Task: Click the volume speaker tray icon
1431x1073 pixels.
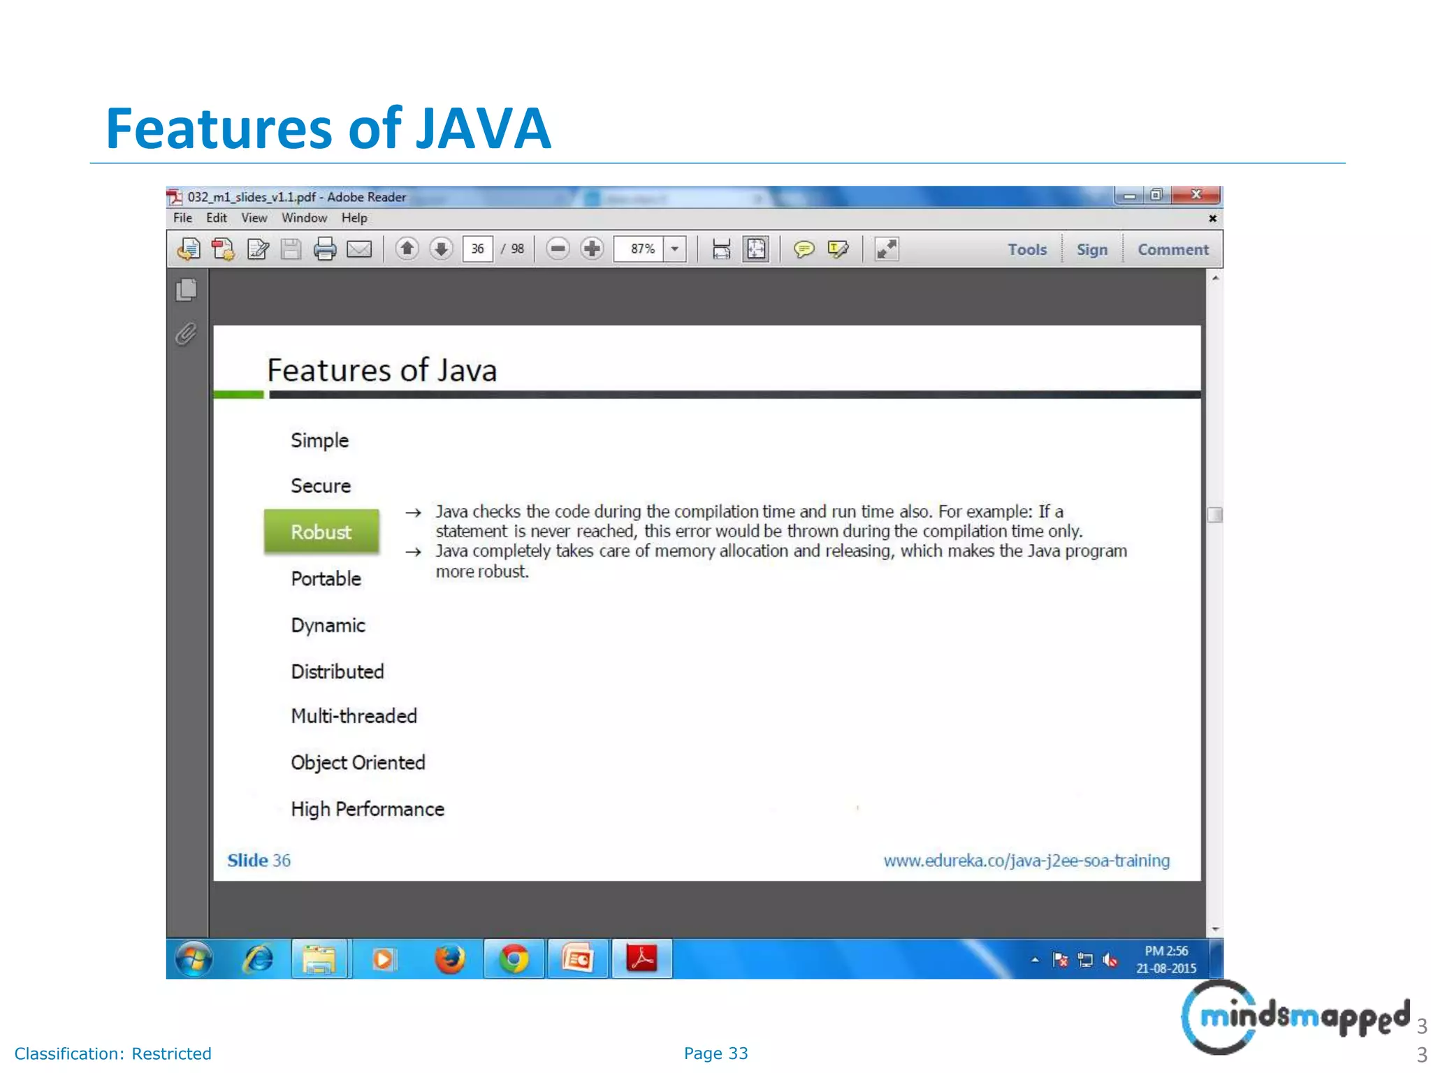Action: pyautogui.click(x=1110, y=960)
